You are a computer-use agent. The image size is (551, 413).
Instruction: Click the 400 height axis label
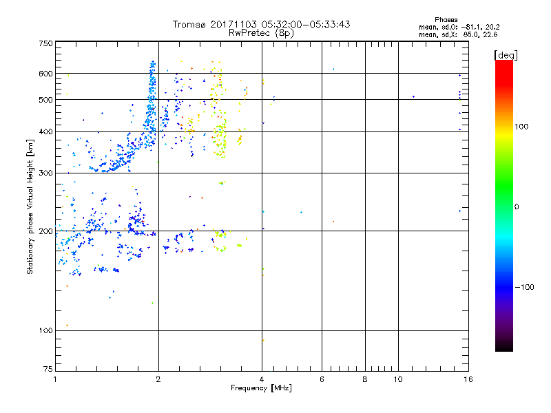tap(45, 131)
